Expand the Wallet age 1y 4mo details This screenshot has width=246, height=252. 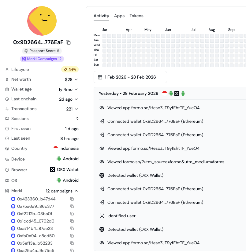76,89
